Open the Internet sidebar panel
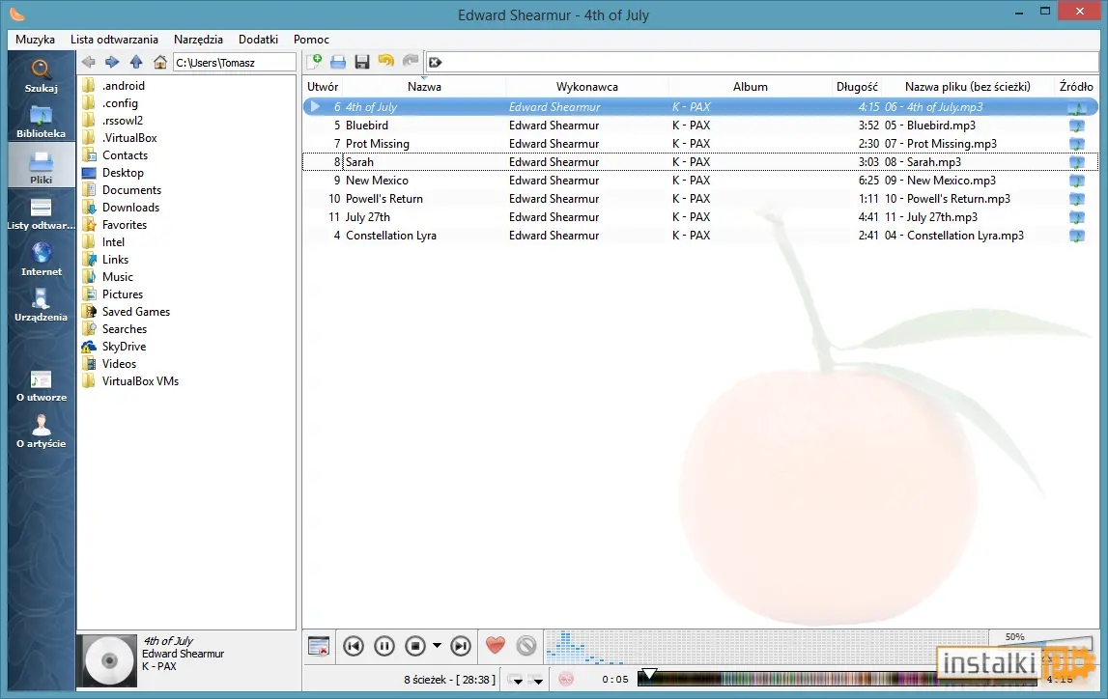The image size is (1108, 699). coord(41,259)
